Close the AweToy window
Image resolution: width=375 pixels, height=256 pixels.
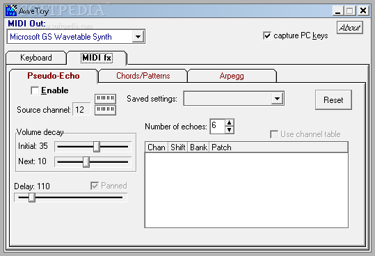(363, 10)
